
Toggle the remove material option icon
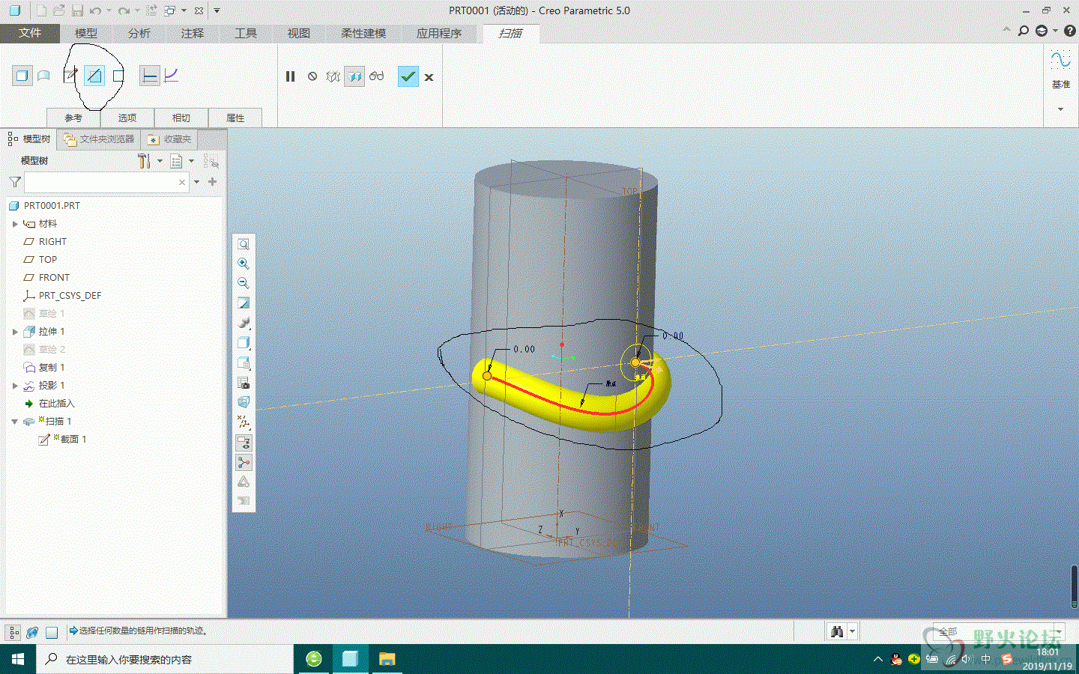pyautogui.click(x=94, y=76)
